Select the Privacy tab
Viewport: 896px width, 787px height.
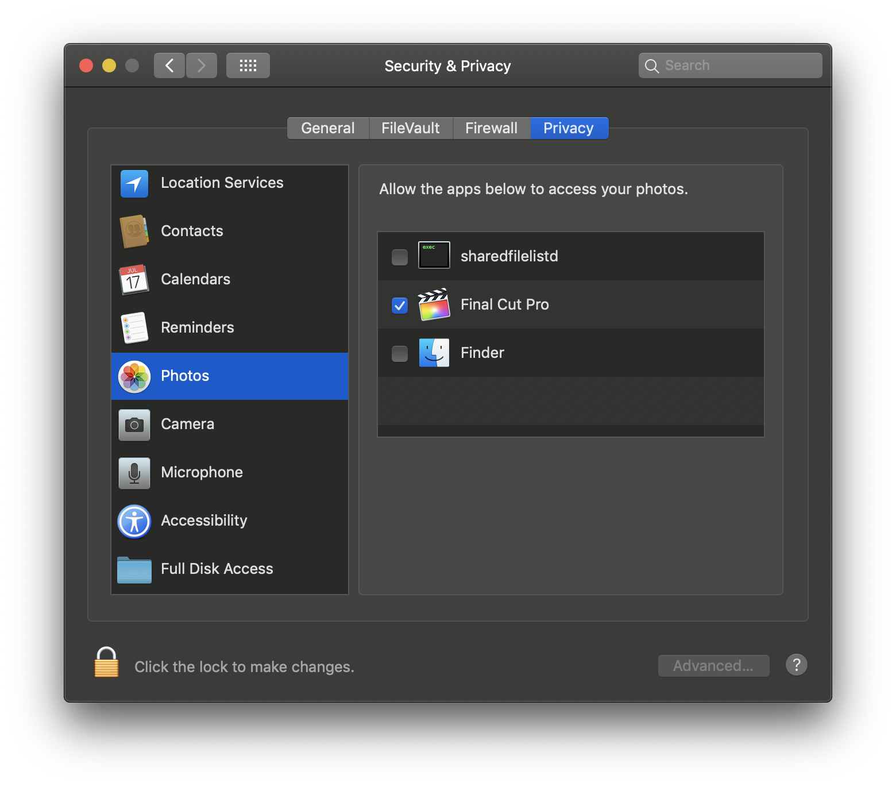click(569, 128)
